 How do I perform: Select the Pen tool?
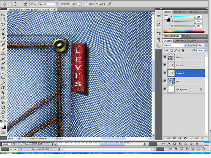point(3,83)
